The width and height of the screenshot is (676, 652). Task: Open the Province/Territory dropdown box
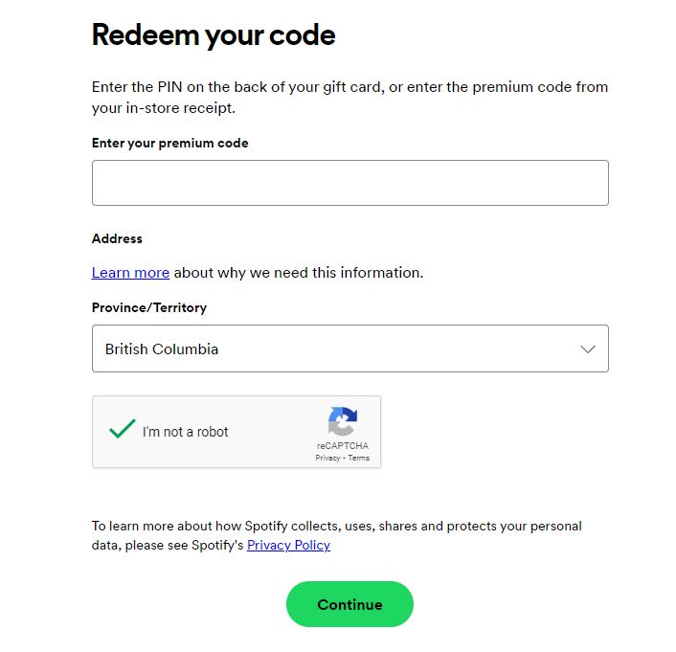coord(350,348)
